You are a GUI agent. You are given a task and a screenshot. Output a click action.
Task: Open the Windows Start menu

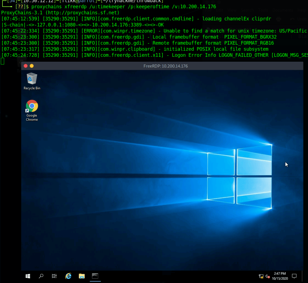click(28, 276)
